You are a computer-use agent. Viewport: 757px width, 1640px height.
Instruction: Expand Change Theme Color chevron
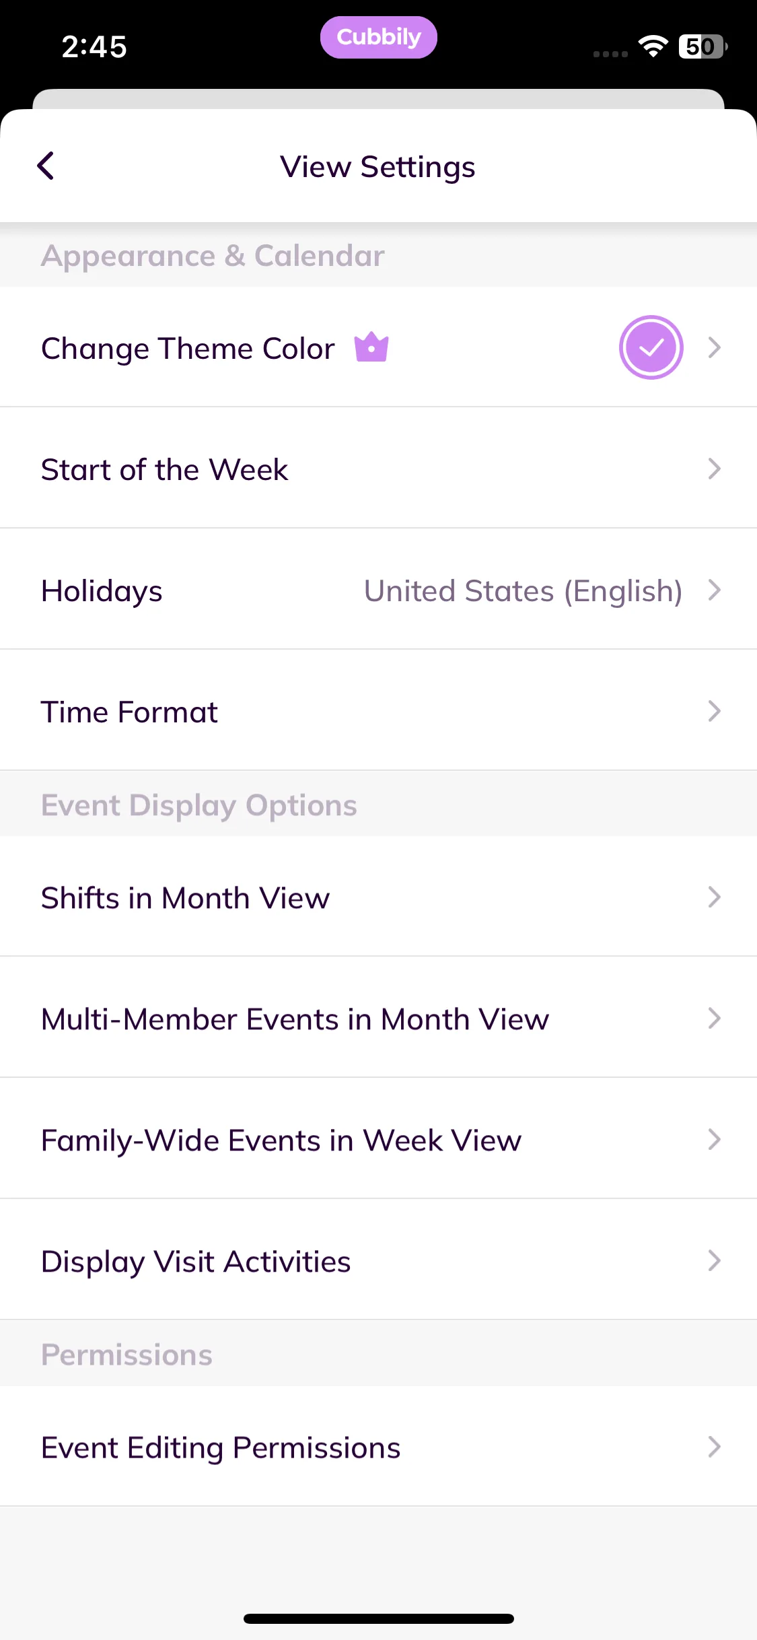coord(715,347)
